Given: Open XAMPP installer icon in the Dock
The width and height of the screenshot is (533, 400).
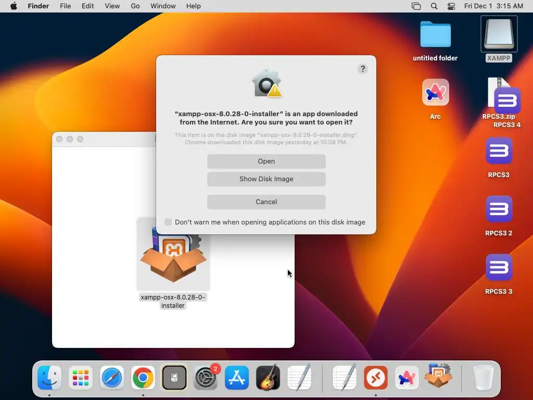Looking at the screenshot, I should 438,376.
